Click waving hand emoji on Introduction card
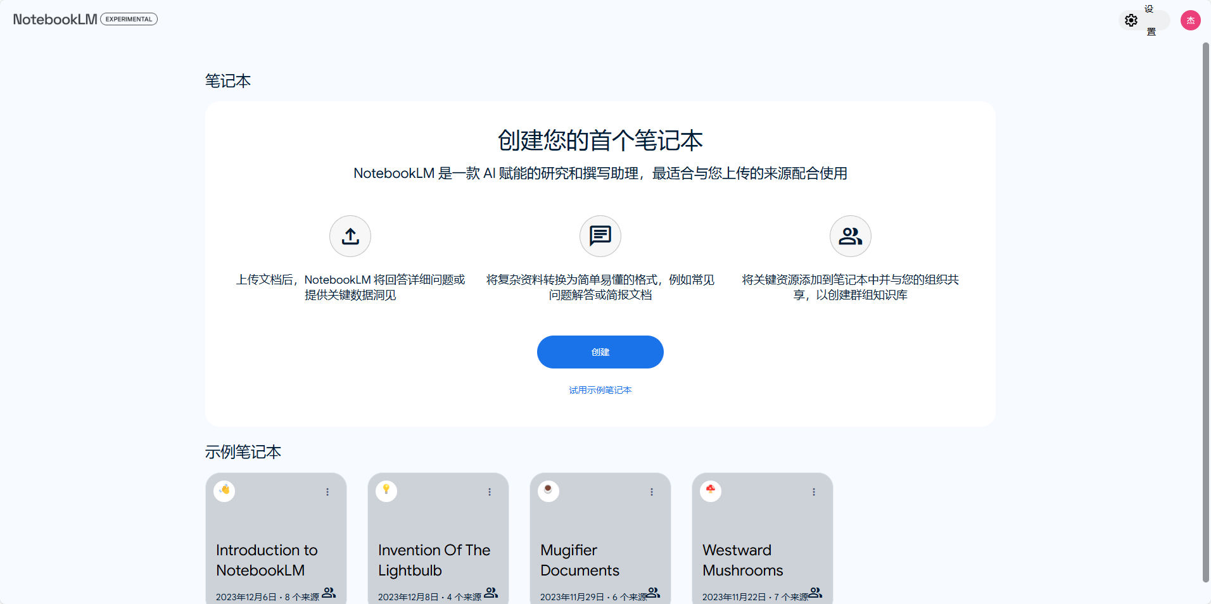1211x604 pixels. (224, 491)
